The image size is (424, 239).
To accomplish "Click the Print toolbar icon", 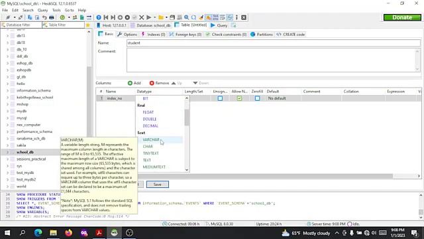I will click(x=52, y=17).
